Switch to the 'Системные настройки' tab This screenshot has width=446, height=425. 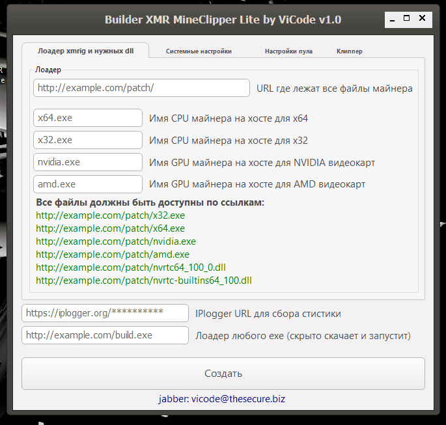(199, 51)
